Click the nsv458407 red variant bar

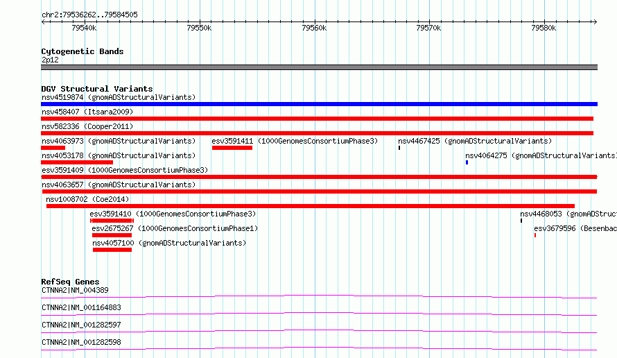(317, 119)
